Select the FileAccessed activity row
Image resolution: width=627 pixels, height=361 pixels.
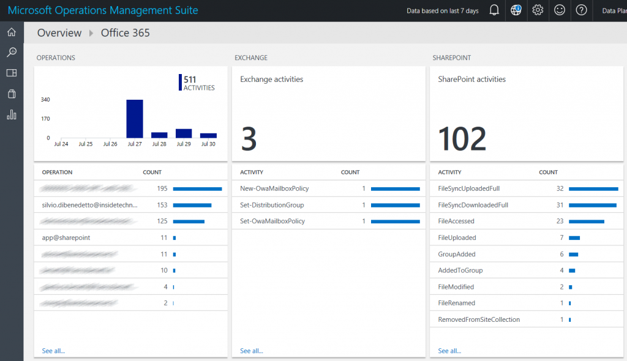527,221
